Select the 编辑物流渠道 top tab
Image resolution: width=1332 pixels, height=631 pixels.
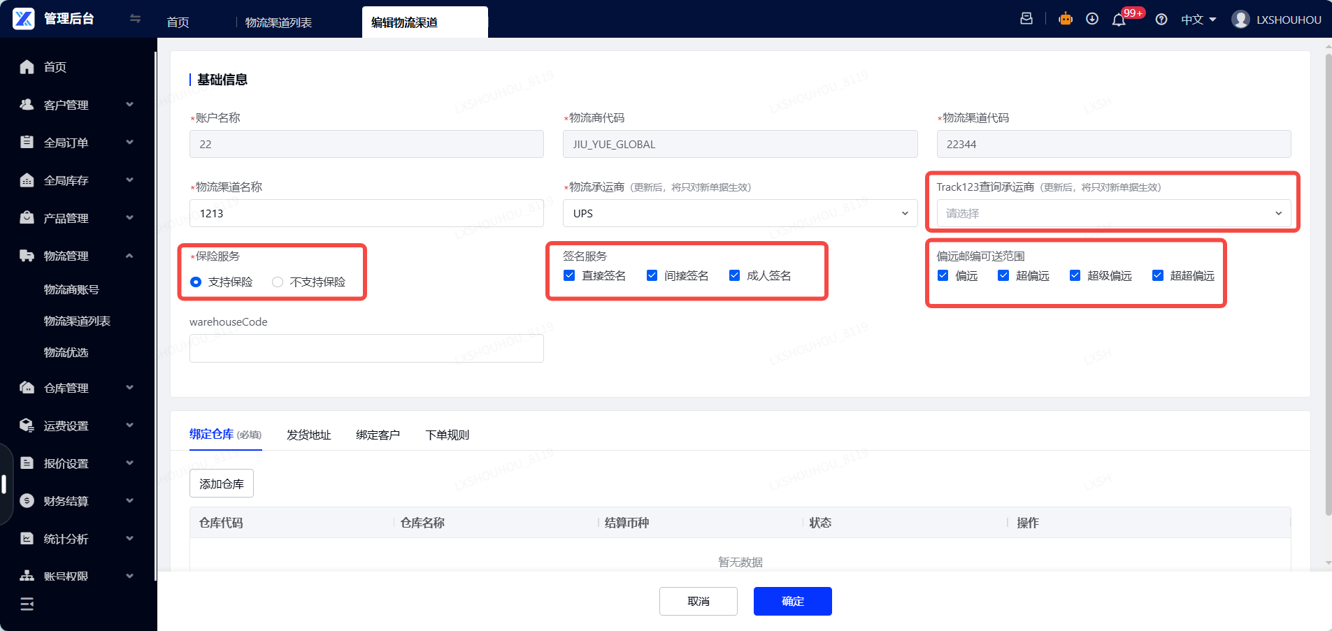tap(424, 22)
